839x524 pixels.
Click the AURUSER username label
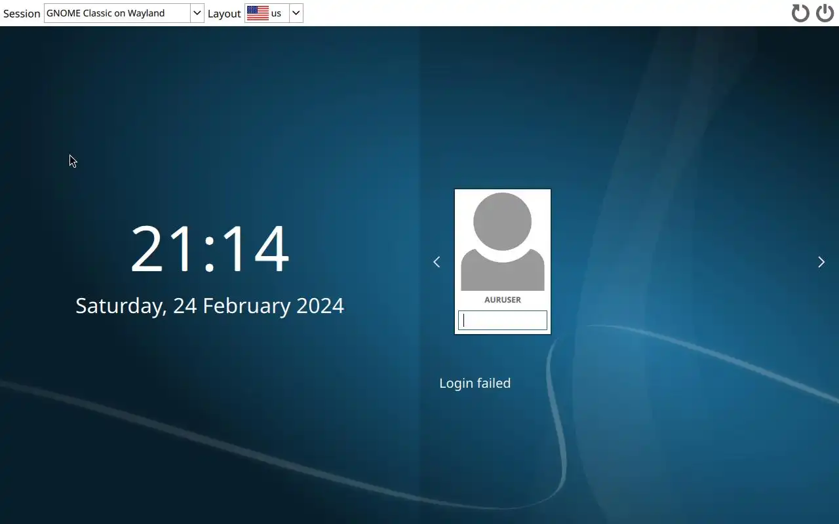point(503,300)
